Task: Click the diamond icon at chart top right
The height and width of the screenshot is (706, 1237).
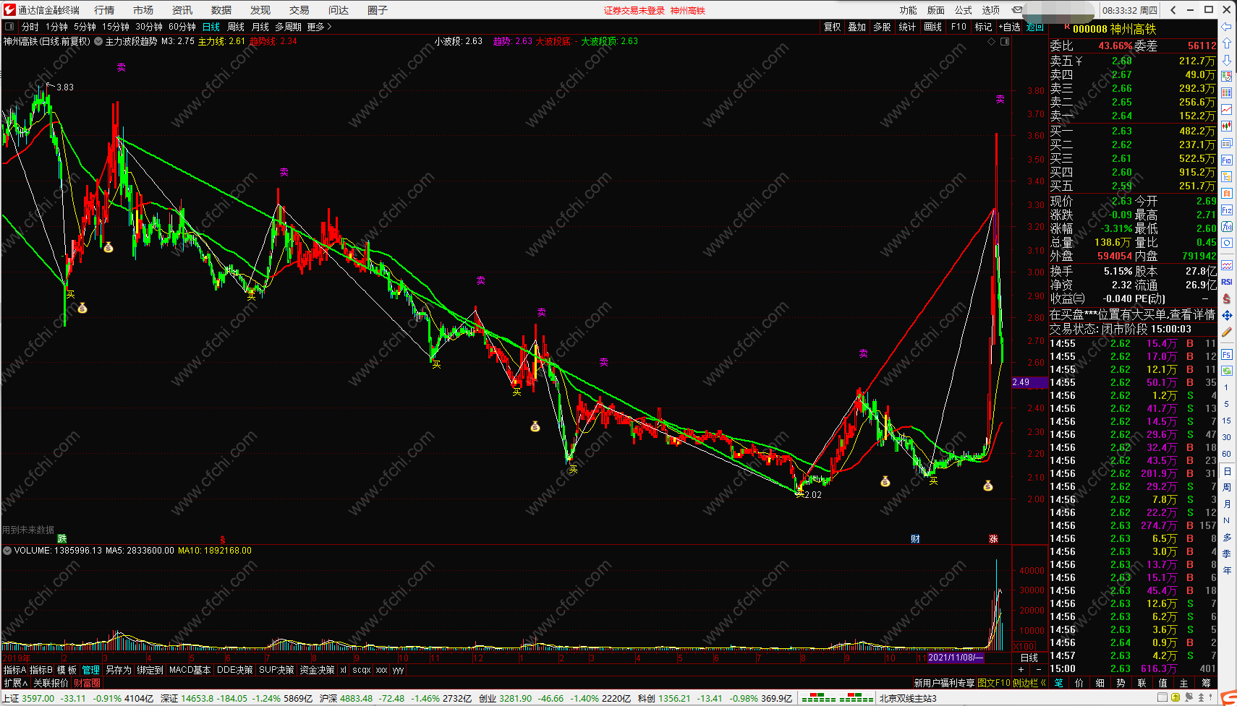Action: pyautogui.click(x=992, y=42)
